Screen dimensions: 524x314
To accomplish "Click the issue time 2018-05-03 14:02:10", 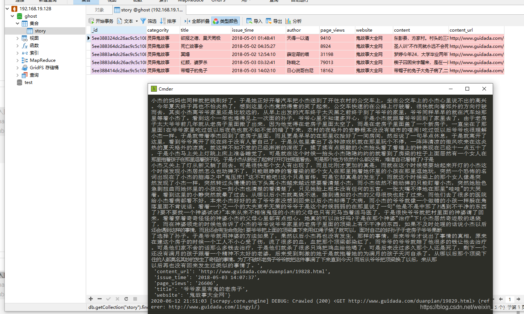I will click(x=259, y=71).
